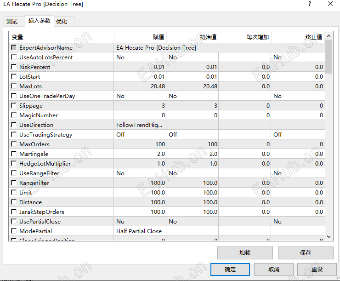Select Martingale 赋值 value 2.0
Viewport: 340px width, 281px height.
pos(140,154)
